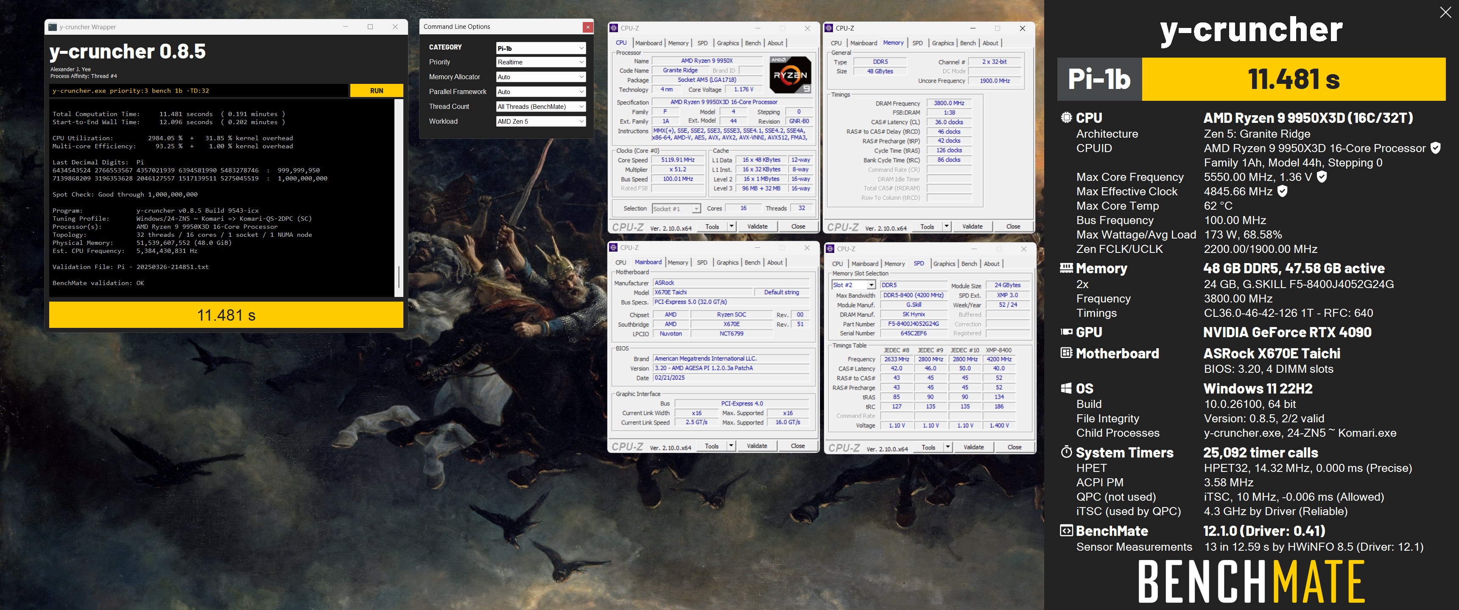Close the Command Line Options window
The height and width of the screenshot is (610, 1459).
(x=588, y=27)
